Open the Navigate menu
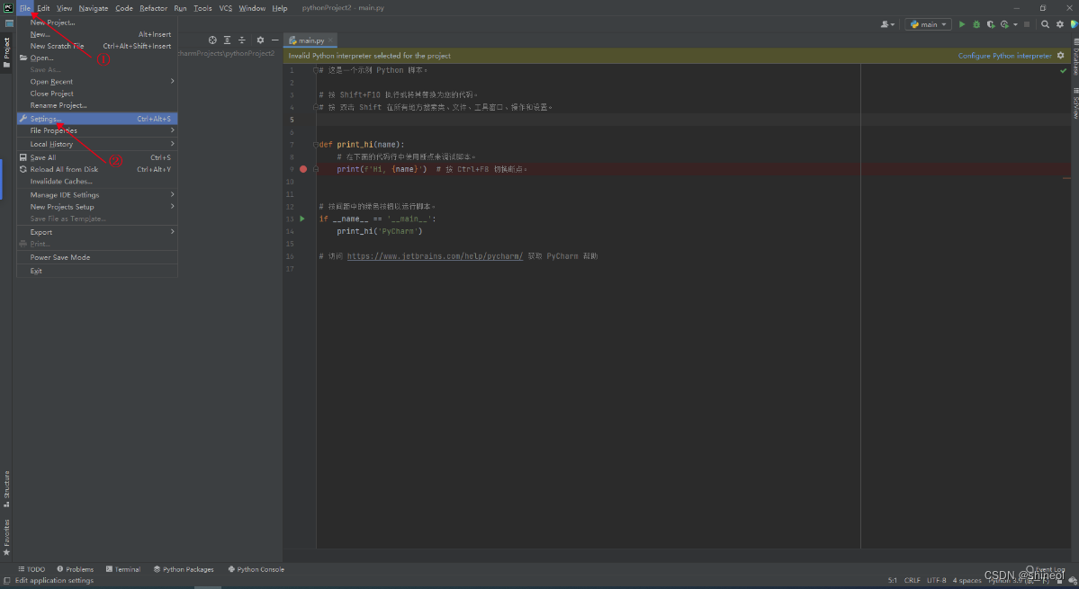 pyautogui.click(x=93, y=8)
